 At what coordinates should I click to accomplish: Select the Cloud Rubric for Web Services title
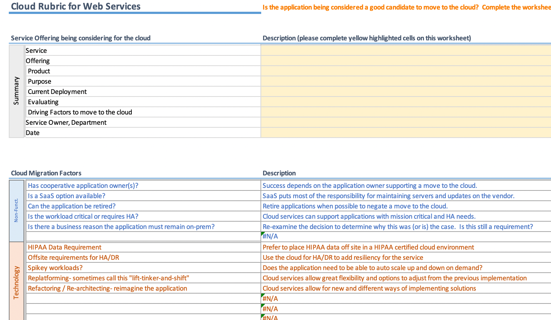[76, 7]
